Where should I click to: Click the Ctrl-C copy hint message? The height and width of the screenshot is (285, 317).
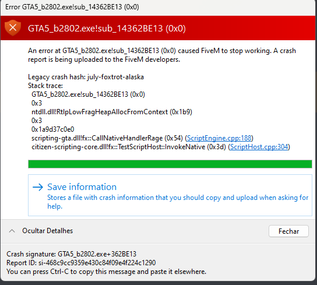coord(106,272)
